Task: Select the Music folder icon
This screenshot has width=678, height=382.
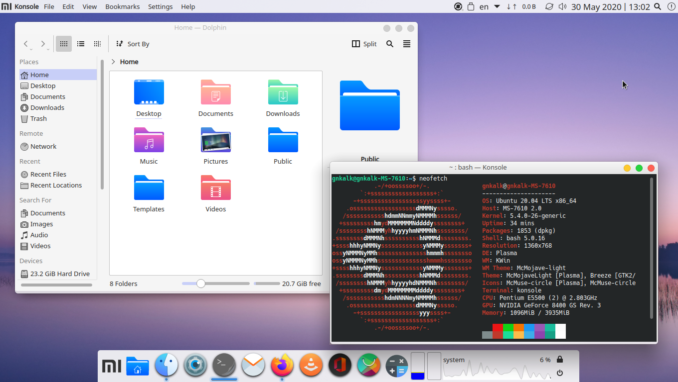Action: (x=149, y=140)
